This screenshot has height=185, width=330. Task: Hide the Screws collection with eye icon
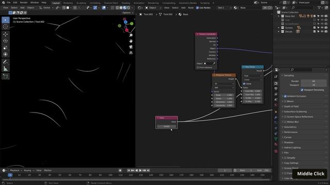322,28
